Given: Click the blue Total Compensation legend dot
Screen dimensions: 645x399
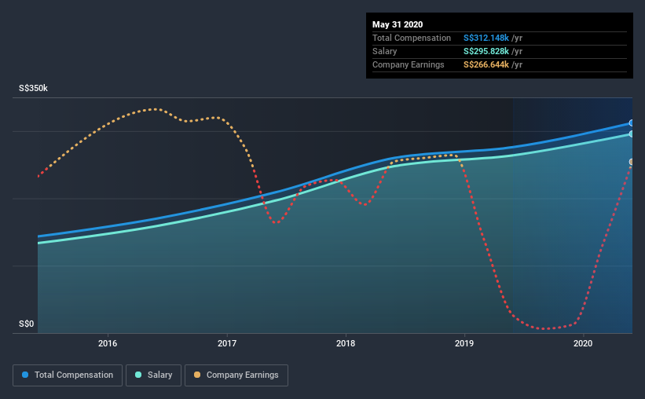Looking at the screenshot, I should tap(25, 375).
